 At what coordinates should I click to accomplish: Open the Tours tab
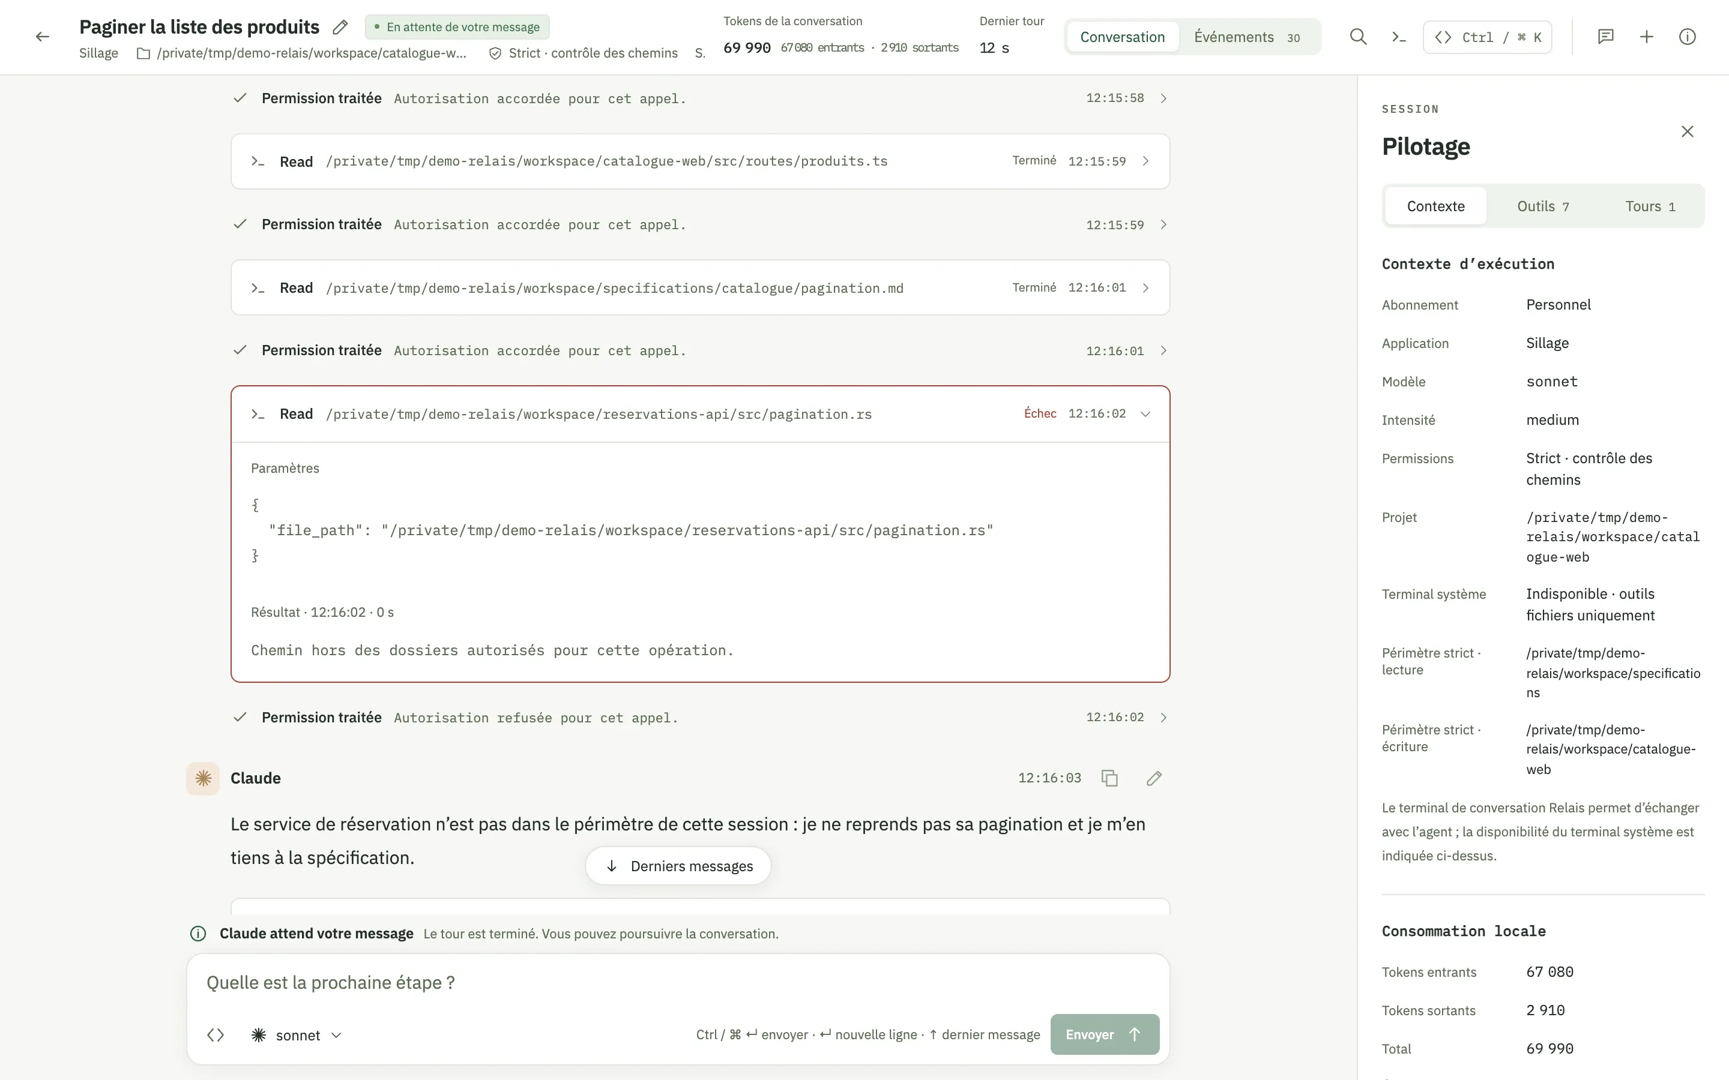1650,206
